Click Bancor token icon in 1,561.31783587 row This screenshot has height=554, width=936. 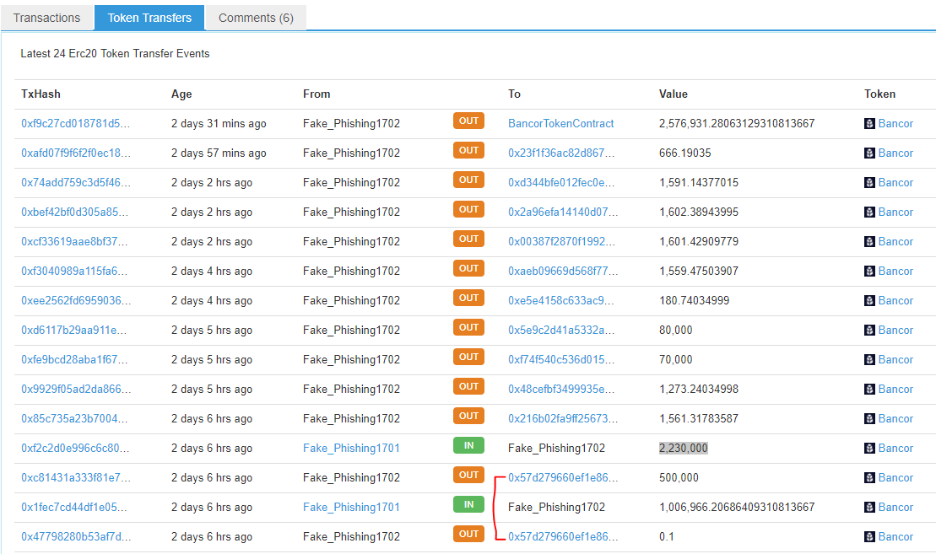point(869,418)
